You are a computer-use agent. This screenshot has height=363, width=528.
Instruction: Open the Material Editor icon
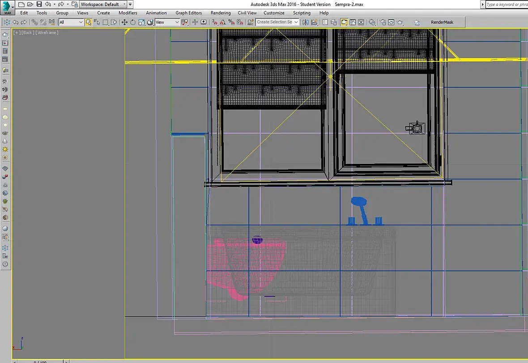coord(372,22)
